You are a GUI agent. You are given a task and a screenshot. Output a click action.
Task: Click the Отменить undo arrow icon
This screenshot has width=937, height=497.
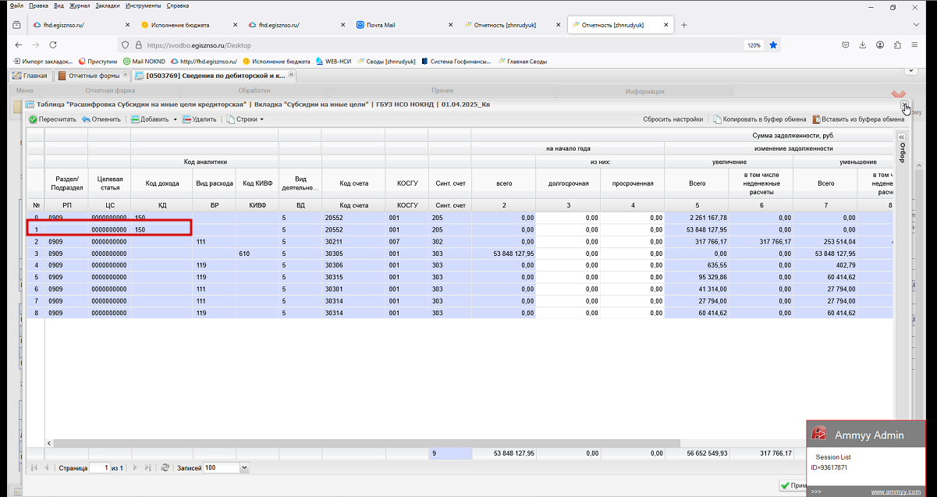86,119
